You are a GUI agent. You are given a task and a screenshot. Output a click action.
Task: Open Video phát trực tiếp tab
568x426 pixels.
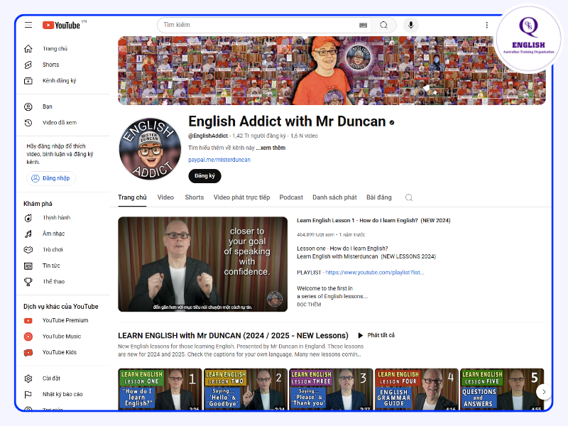click(x=241, y=197)
